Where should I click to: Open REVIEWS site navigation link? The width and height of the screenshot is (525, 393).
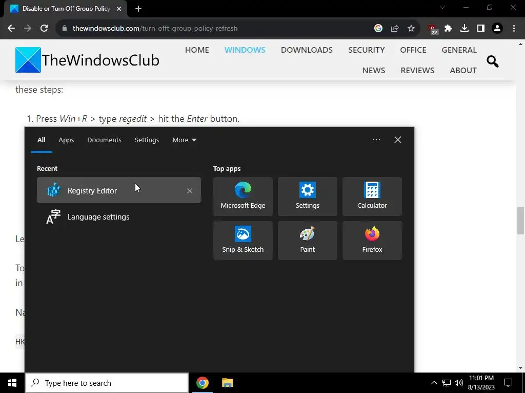click(x=417, y=70)
